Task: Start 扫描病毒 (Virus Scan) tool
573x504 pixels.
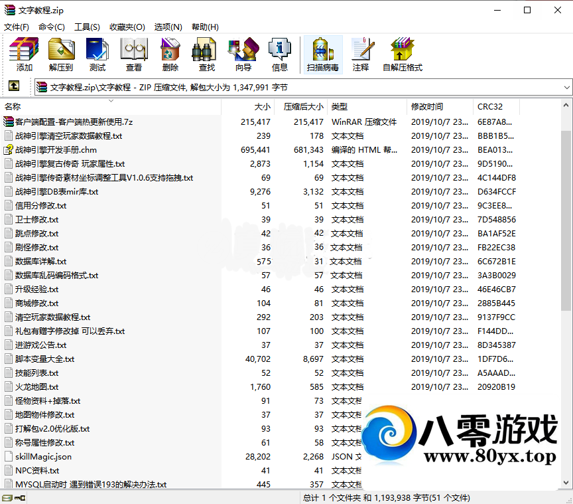Action: click(323, 54)
